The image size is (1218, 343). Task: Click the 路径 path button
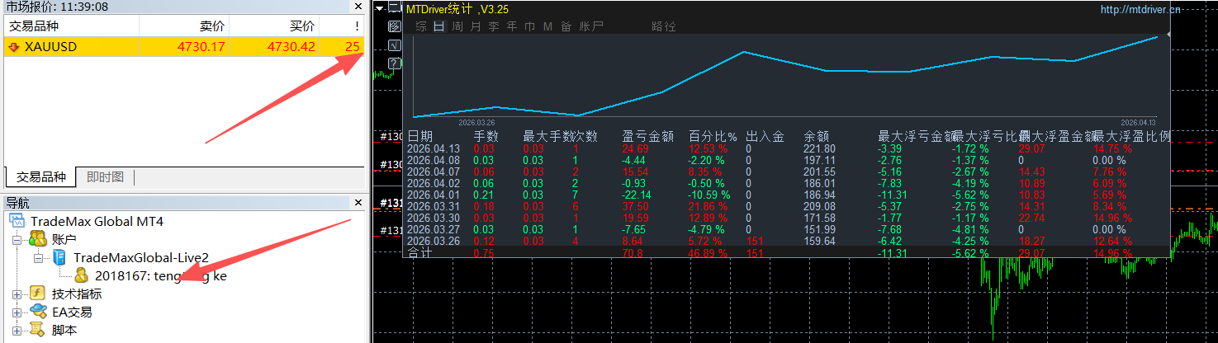[x=664, y=26]
